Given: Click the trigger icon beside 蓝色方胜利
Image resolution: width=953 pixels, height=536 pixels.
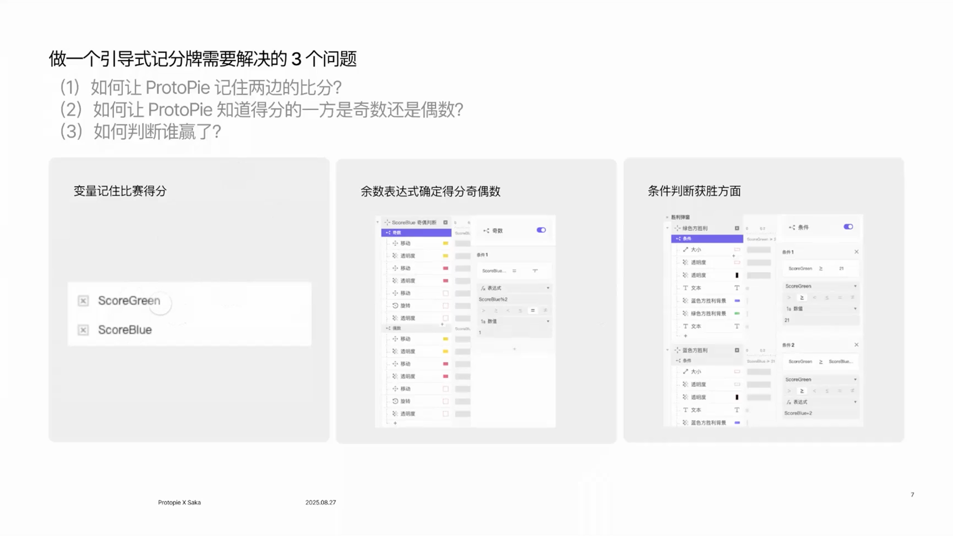Looking at the screenshot, I should click(677, 350).
